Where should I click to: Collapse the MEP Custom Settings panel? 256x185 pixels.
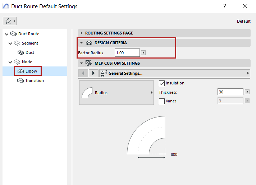tap(82, 63)
